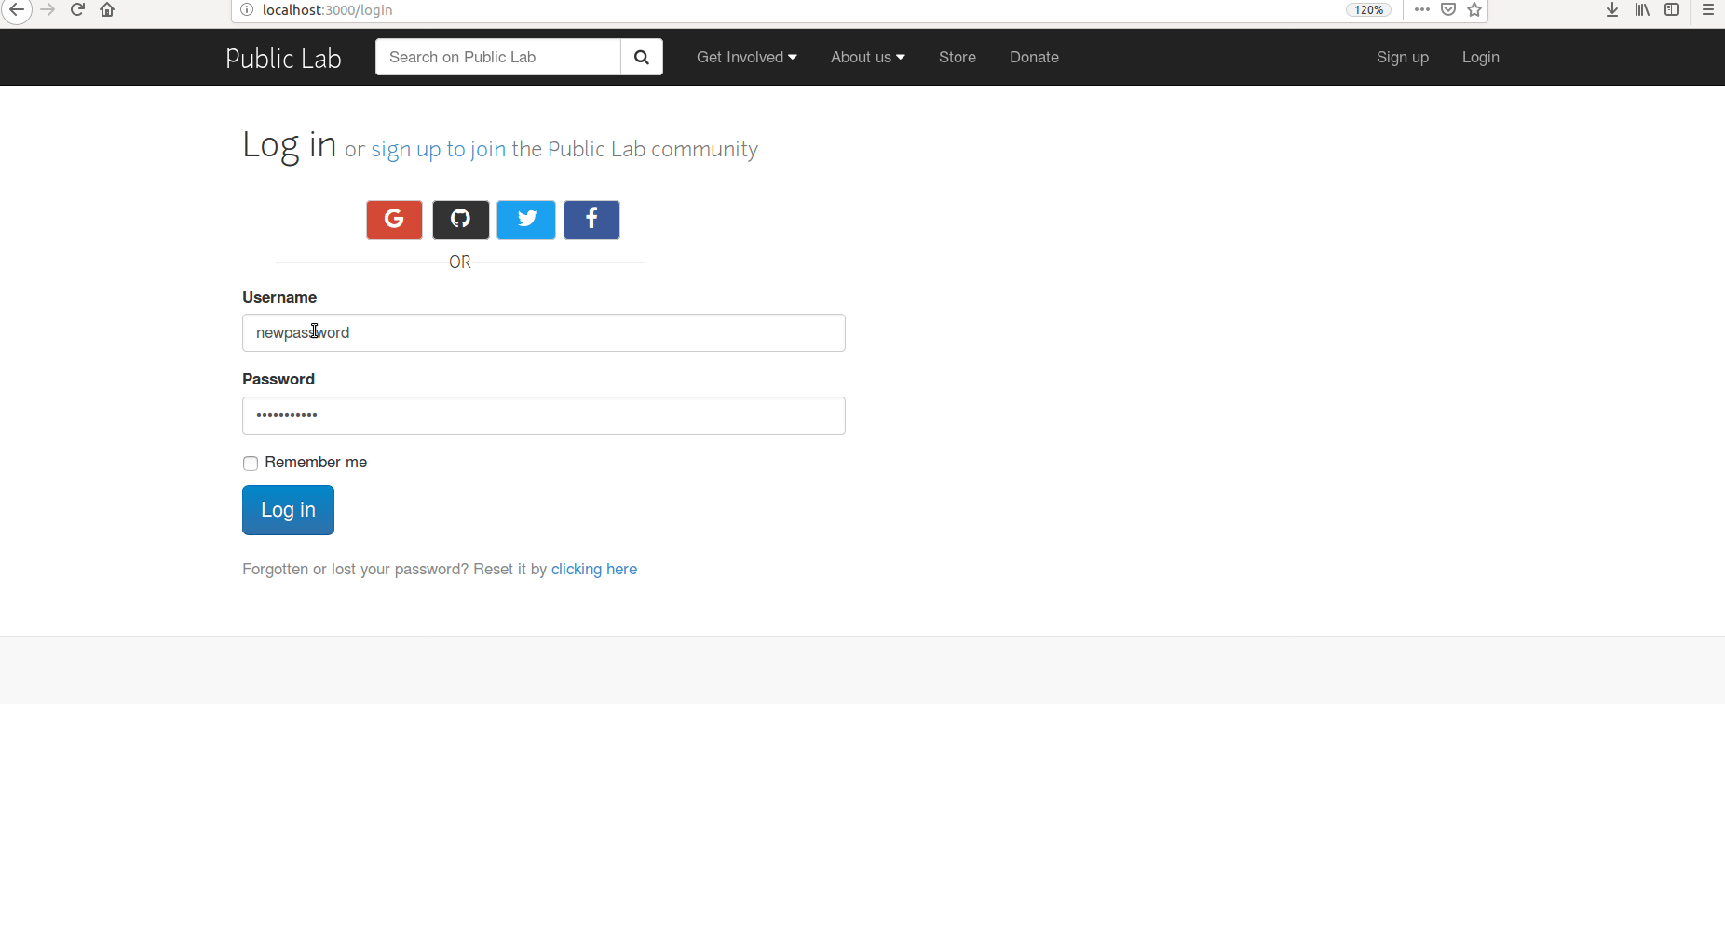Image resolution: width=1725 pixels, height=942 pixels.
Task: Click inside the Username field
Action: [x=544, y=332]
